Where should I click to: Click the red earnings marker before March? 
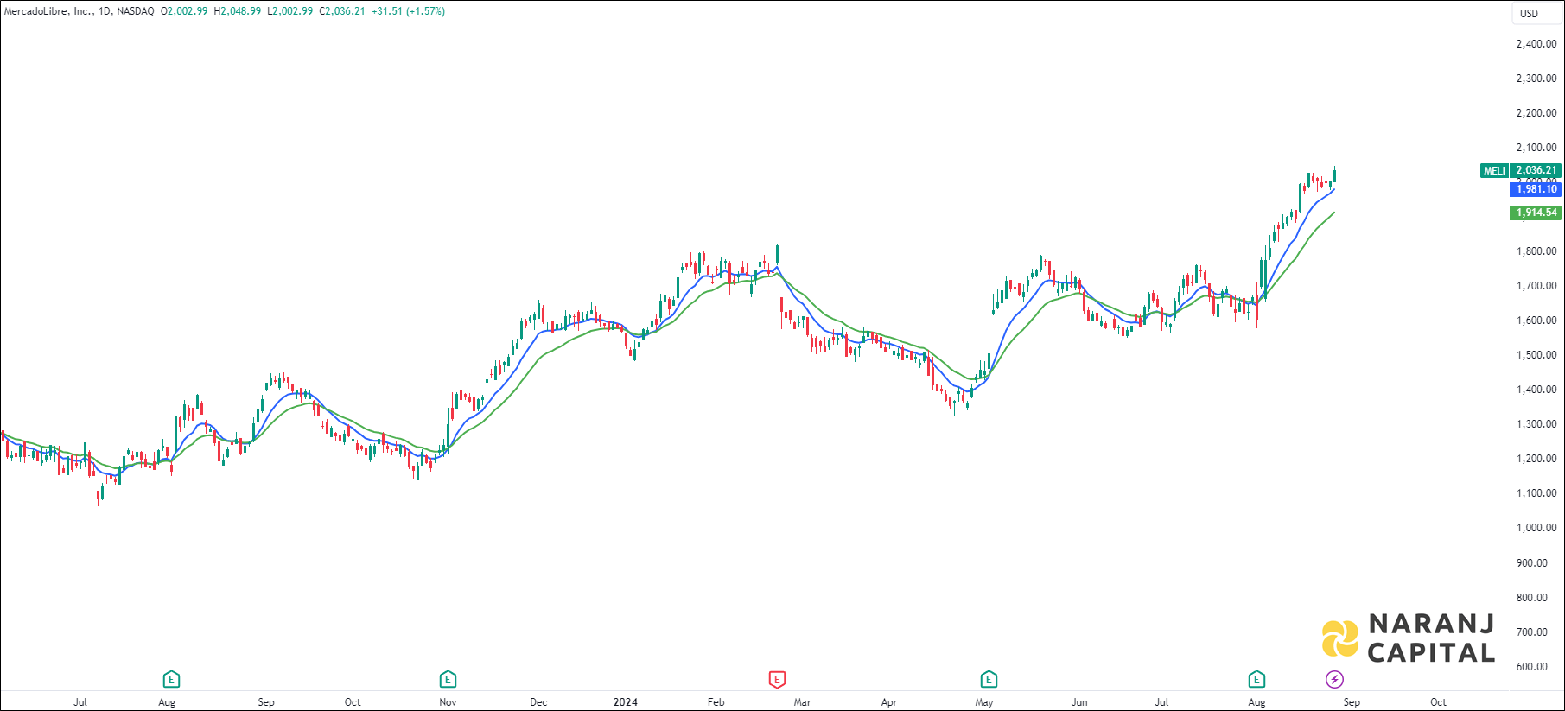[x=777, y=679]
